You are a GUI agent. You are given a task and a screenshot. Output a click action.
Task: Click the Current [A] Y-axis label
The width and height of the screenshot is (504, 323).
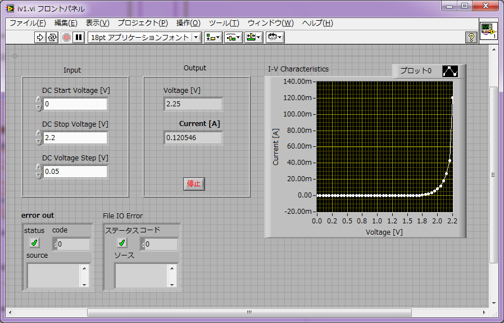pos(276,147)
